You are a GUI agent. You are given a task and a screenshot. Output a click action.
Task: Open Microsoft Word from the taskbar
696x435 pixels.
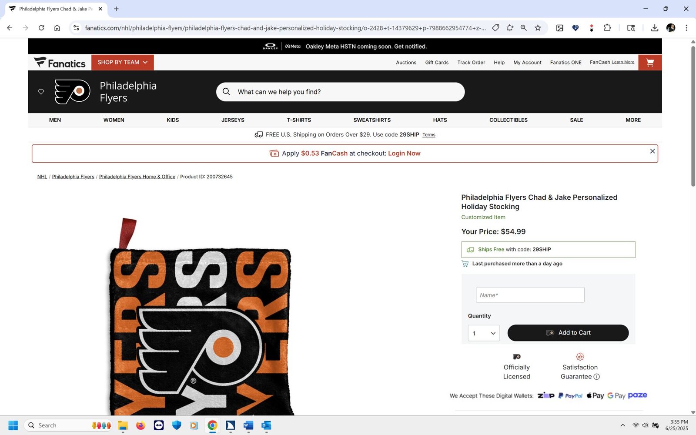248,425
